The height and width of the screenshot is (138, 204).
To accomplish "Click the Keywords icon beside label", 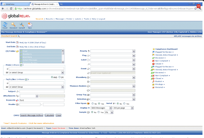I will click(17, 100).
